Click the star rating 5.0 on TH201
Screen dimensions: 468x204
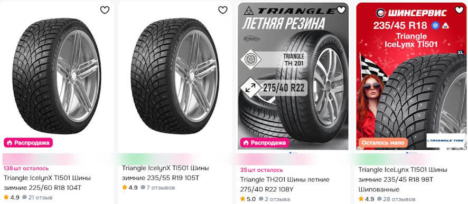click(248, 199)
